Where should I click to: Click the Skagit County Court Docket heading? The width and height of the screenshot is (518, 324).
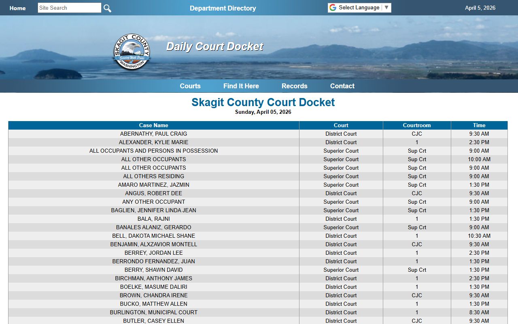263,102
